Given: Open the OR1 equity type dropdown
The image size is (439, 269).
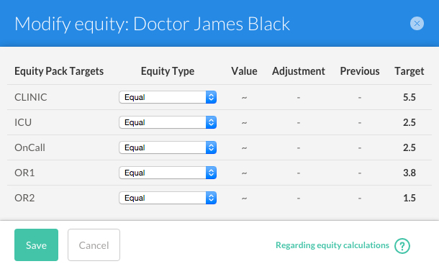Looking at the screenshot, I should click(168, 173).
